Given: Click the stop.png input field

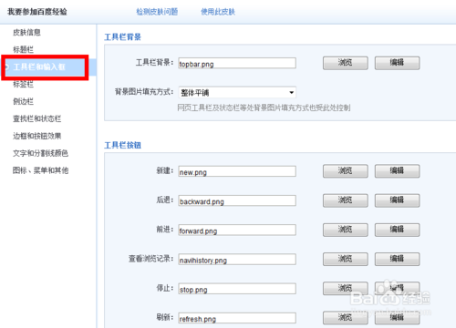Looking at the screenshot, I should pyautogui.click(x=237, y=289).
